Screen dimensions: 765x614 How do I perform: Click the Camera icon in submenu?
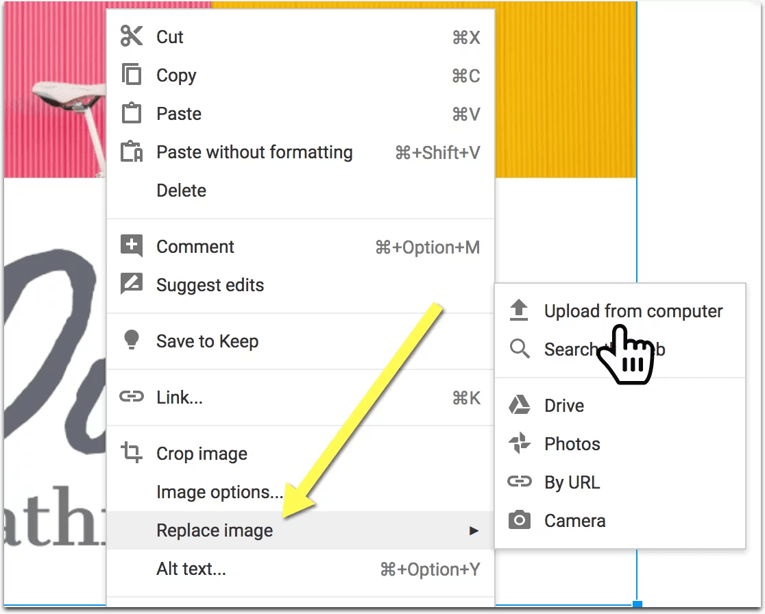[519, 520]
